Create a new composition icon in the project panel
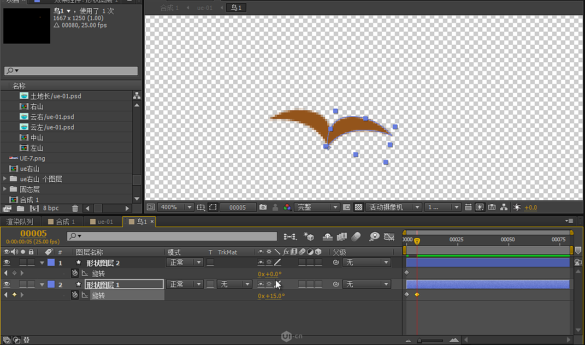585x345 pixels. click(34, 209)
